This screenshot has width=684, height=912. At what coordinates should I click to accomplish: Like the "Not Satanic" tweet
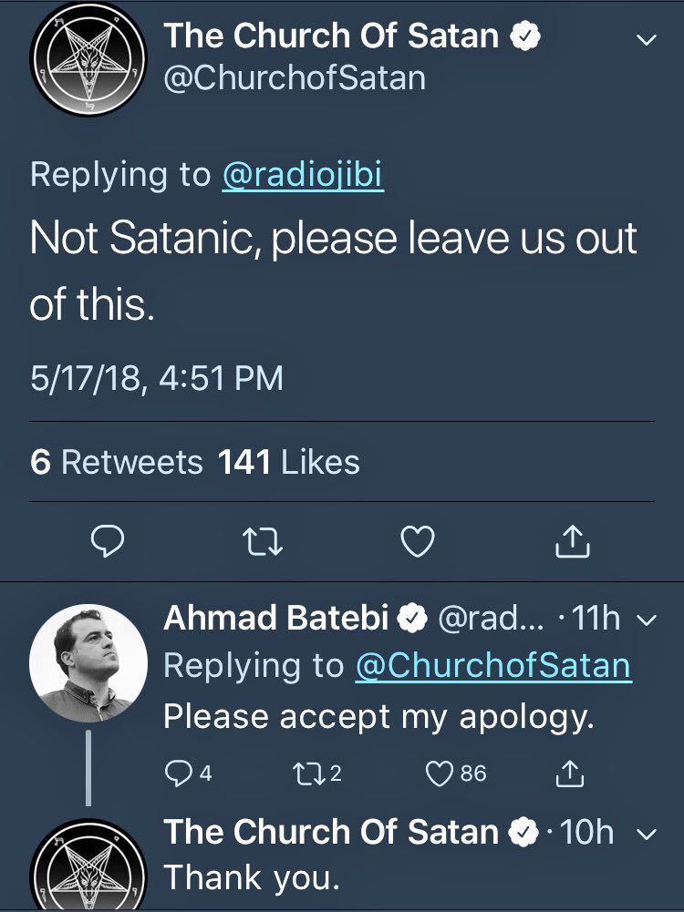[418, 543]
